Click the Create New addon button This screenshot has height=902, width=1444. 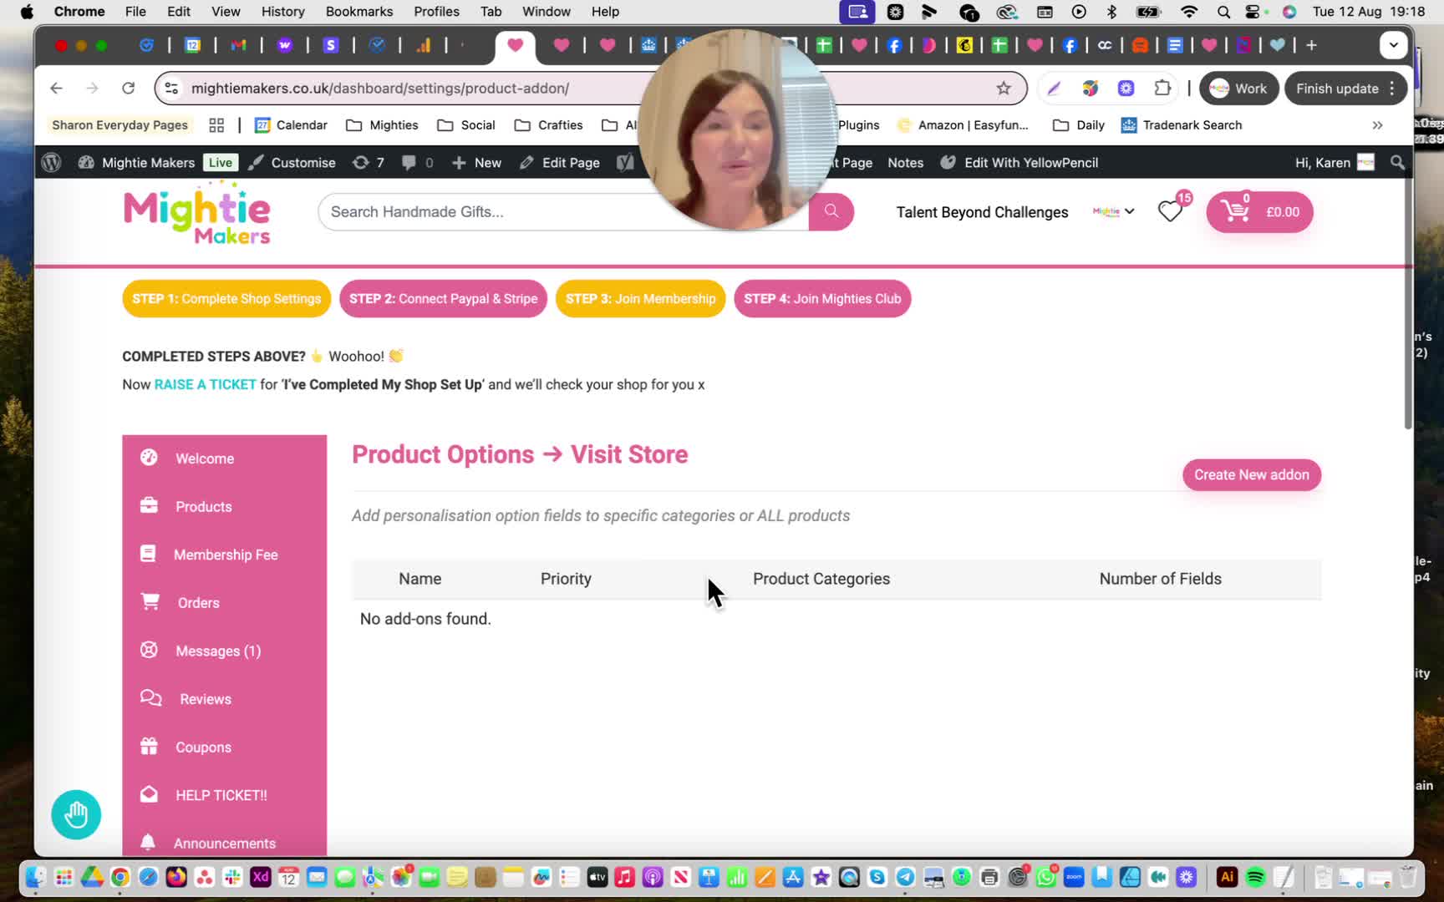[1251, 474]
